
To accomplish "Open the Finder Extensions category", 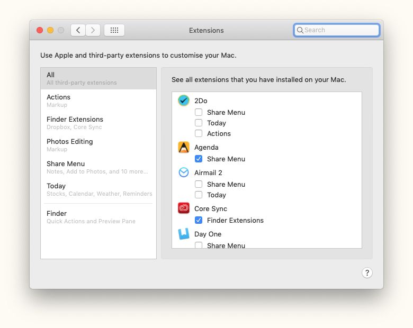I will pos(98,123).
